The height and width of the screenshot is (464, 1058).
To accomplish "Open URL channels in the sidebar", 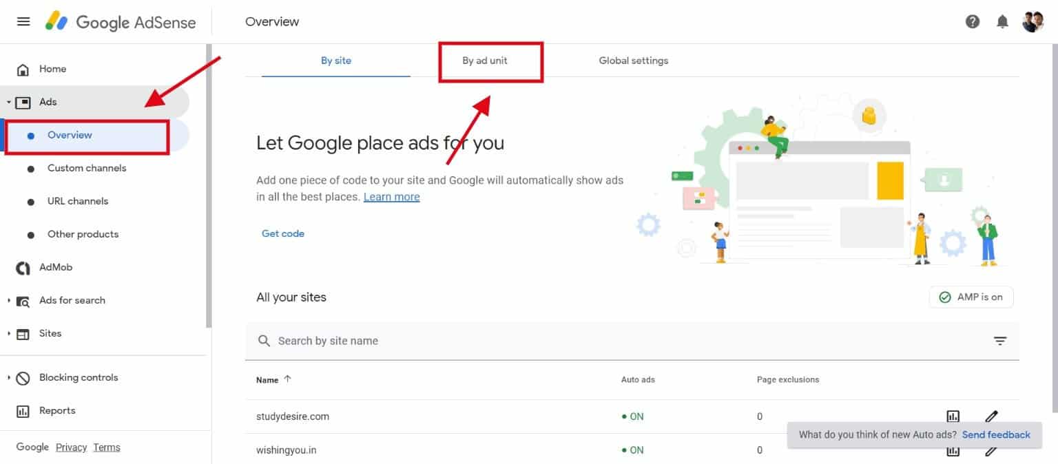I will click(x=78, y=201).
